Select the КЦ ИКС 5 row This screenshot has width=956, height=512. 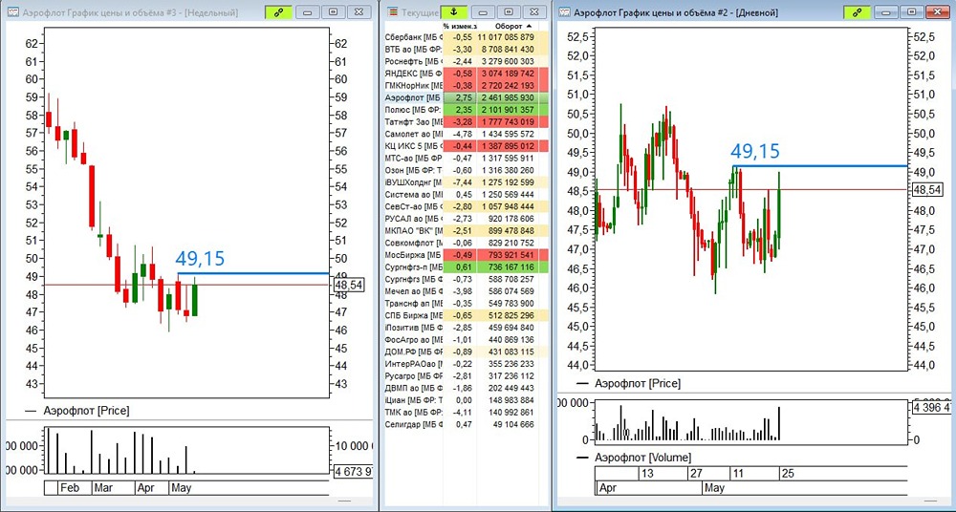pyautogui.click(x=465, y=146)
